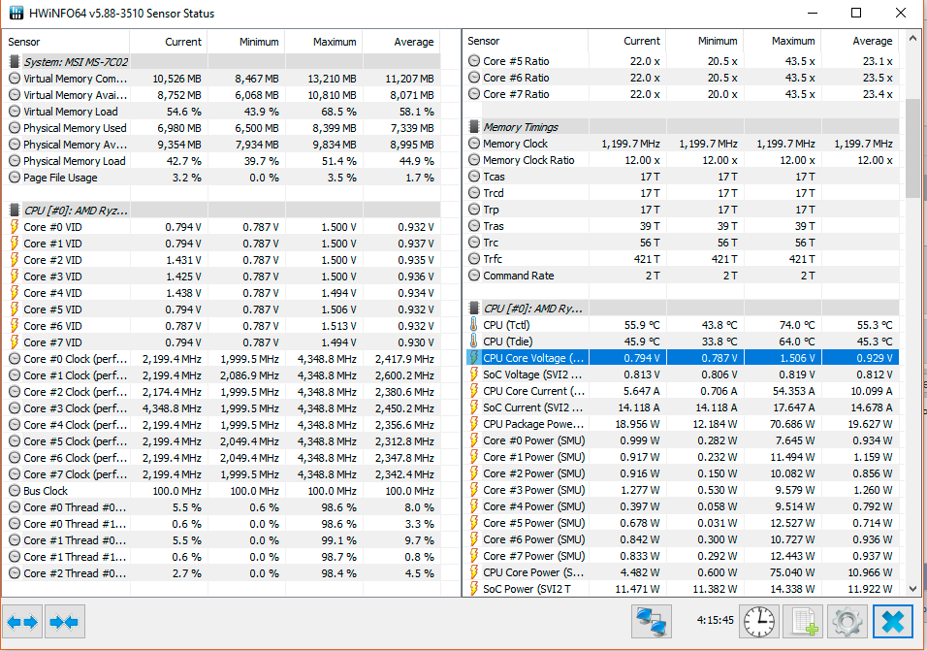Click the expand layout arrows button

22,622
